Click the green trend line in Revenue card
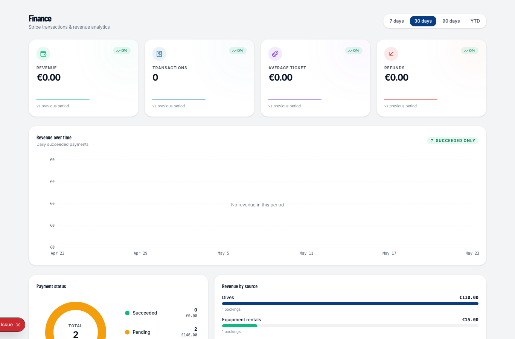The height and width of the screenshot is (339, 515). pyautogui.click(x=63, y=100)
